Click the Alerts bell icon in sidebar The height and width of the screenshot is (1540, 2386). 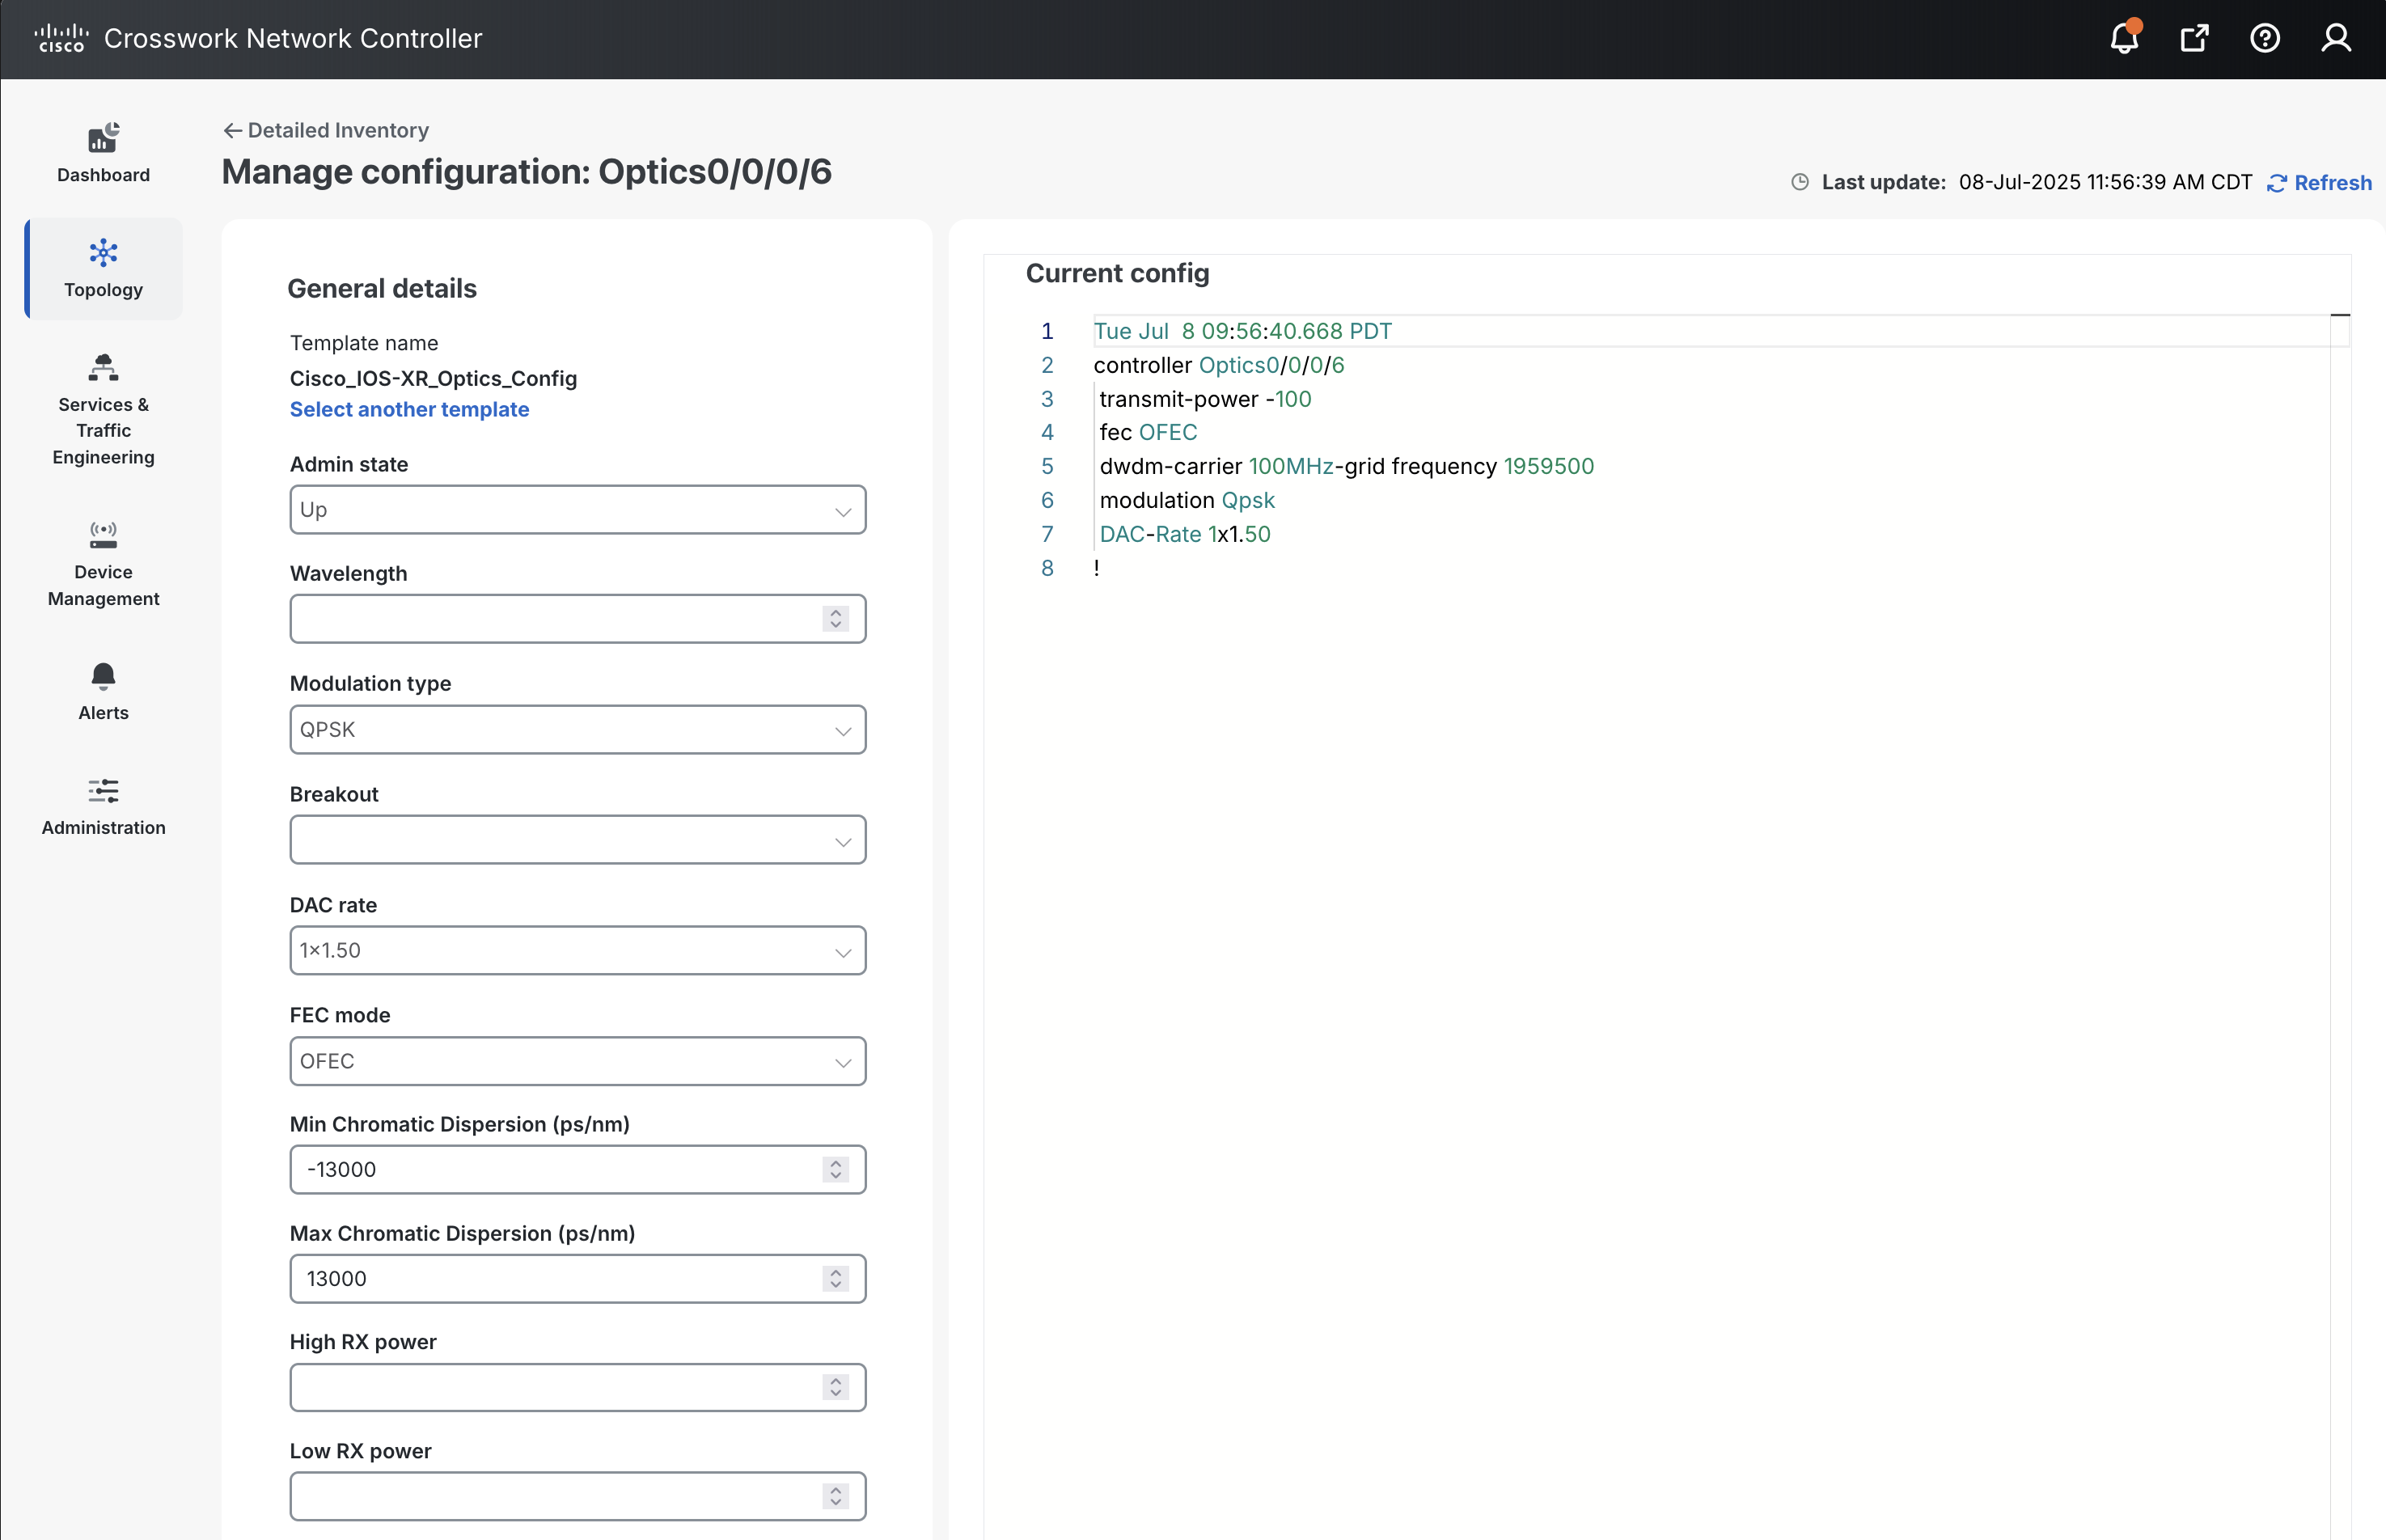point(103,676)
